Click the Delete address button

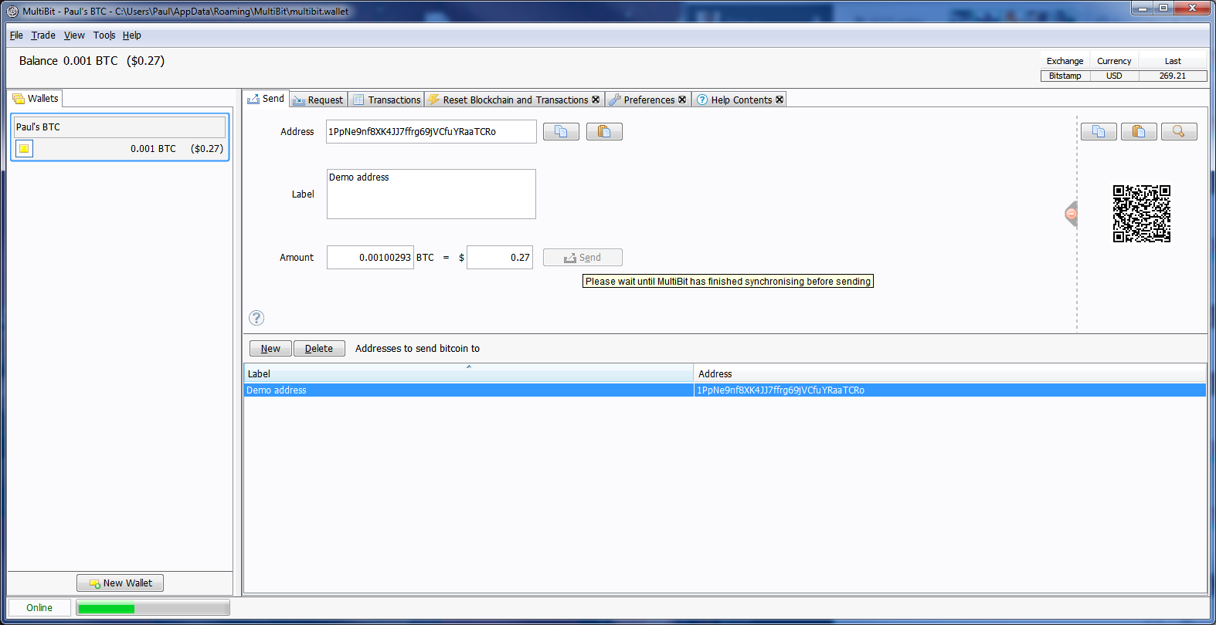click(x=319, y=349)
